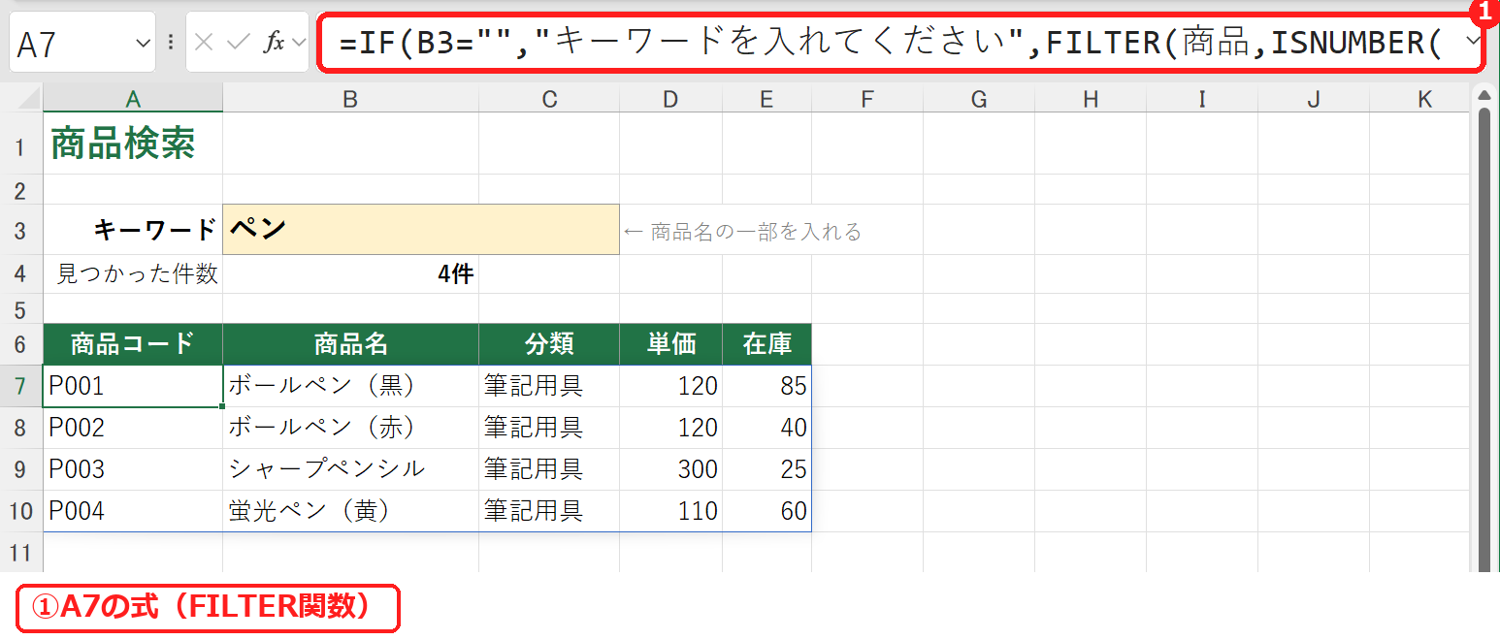The height and width of the screenshot is (640, 1500).
Task: Select row 5 header
Action: click(x=21, y=309)
